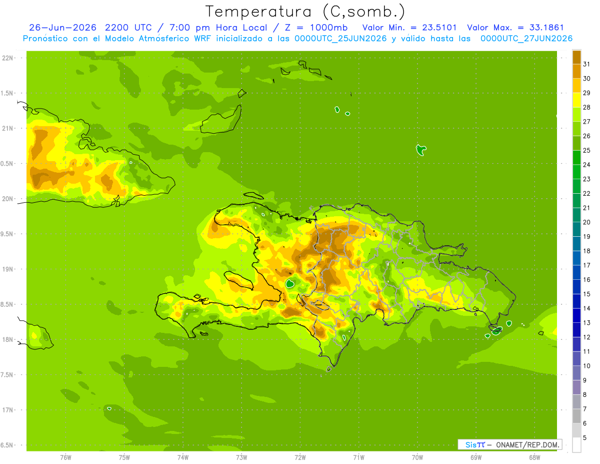This screenshot has width=600, height=464.
Task: Select the '0000UTC_25JUN2026' initialization time
Action: tap(340, 39)
